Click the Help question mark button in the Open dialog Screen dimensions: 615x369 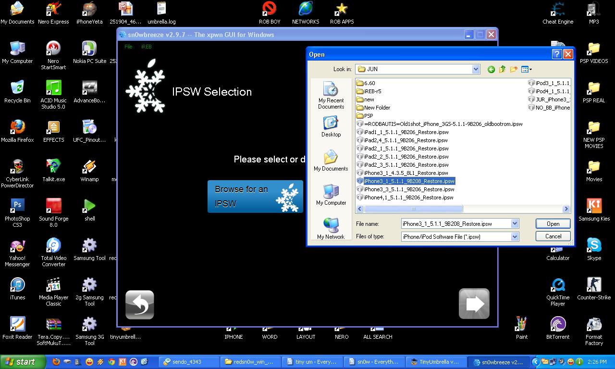click(x=556, y=54)
